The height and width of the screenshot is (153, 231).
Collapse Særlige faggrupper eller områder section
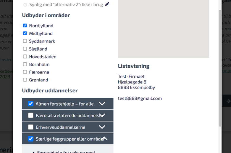pyautogui.click(x=105, y=138)
